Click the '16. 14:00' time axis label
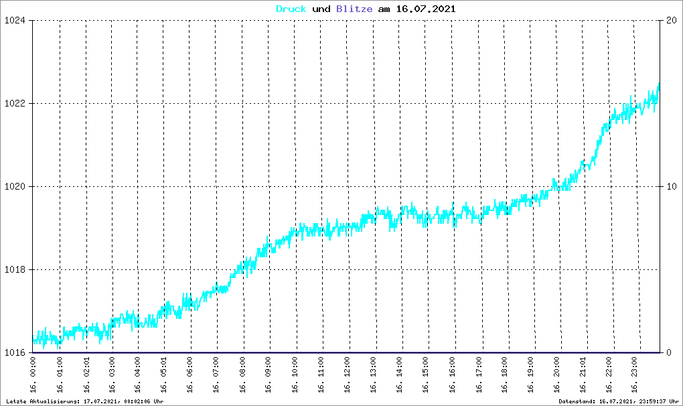 click(x=400, y=375)
